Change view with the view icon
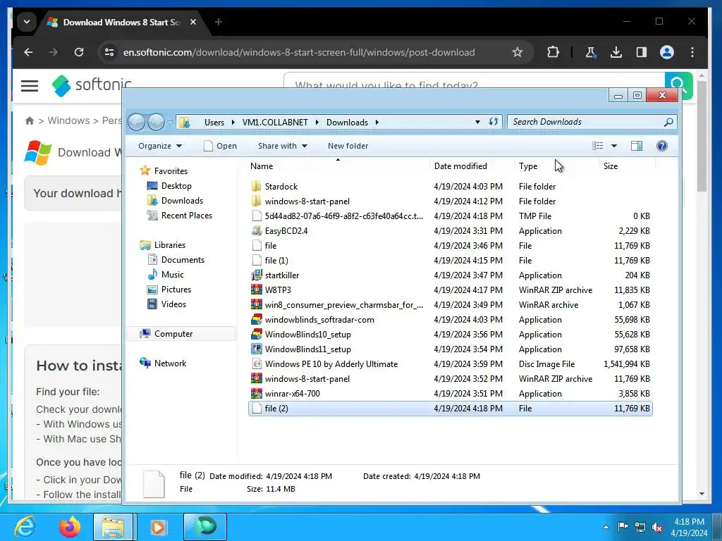The height and width of the screenshot is (541, 722). coord(598,146)
